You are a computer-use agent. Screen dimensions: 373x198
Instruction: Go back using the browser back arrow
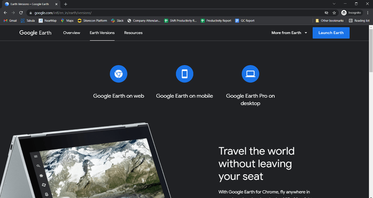coord(5,13)
